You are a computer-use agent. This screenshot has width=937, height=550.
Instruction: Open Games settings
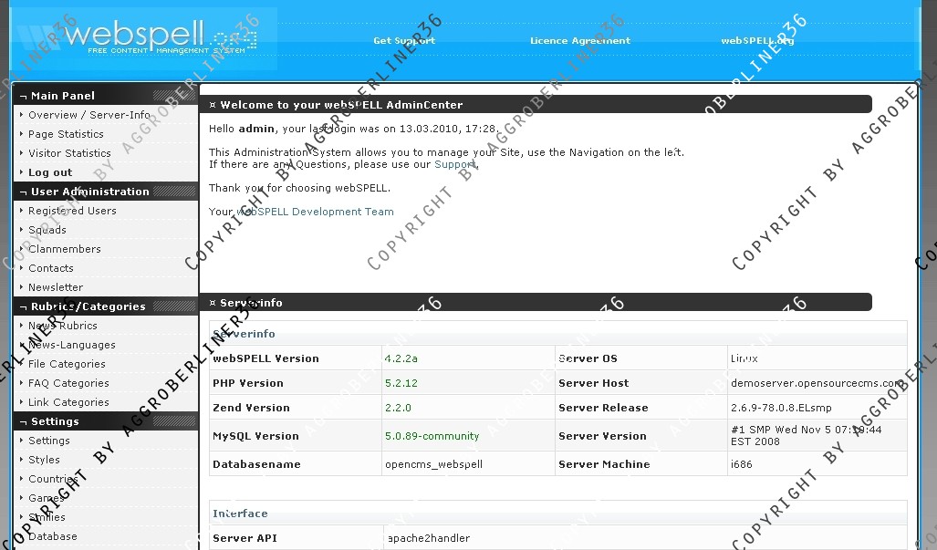click(x=46, y=497)
